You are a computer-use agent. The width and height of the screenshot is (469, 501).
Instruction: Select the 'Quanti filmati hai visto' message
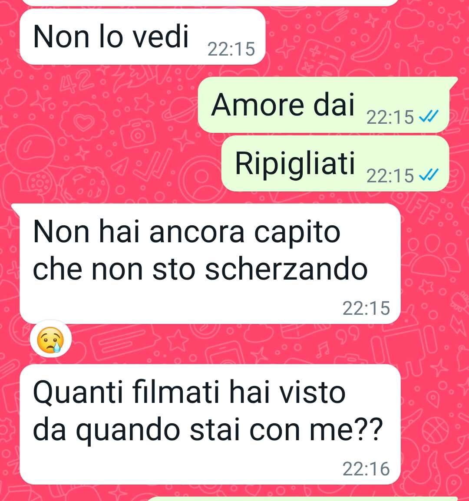210,424
